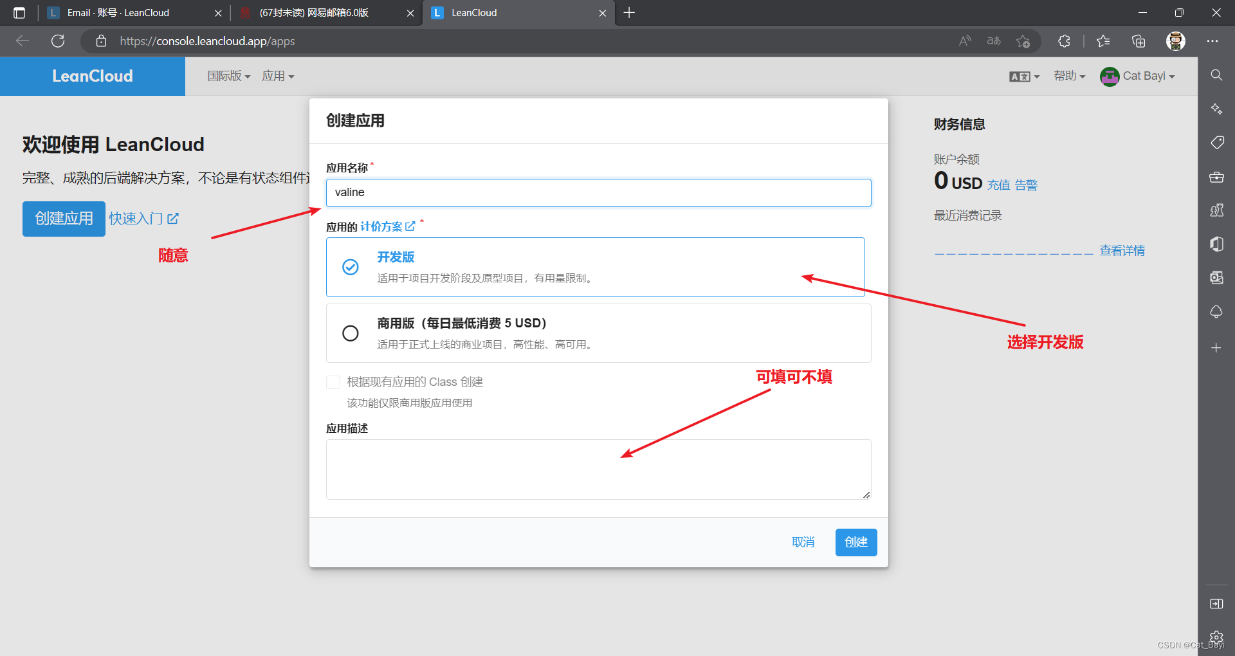Open the sidebar Outlook icon
Screen dimensions: 1235x656
click(1216, 278)
